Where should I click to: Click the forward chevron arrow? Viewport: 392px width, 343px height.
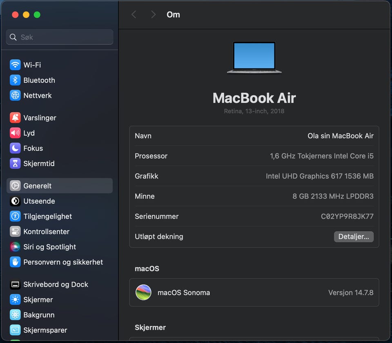point(154,15)
